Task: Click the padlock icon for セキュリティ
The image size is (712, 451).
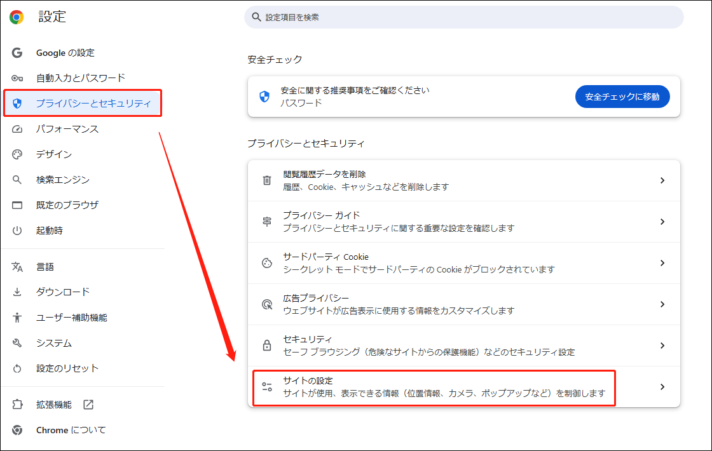Action: 267,346
